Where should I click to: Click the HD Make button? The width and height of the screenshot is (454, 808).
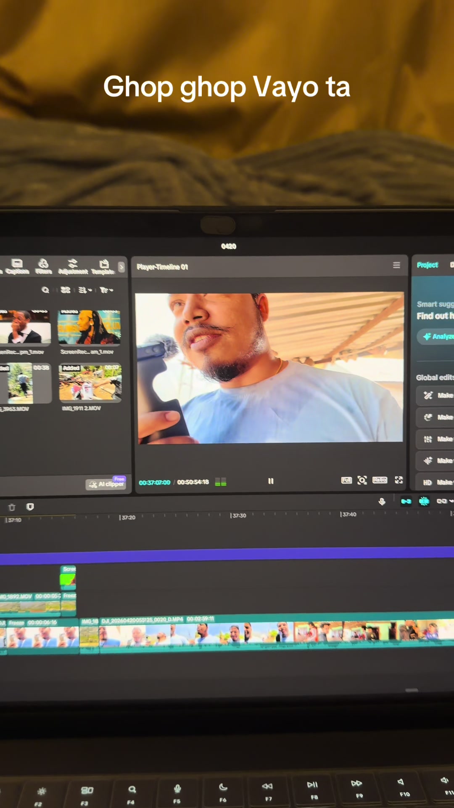pyautogui.click(x=436, y=482)
